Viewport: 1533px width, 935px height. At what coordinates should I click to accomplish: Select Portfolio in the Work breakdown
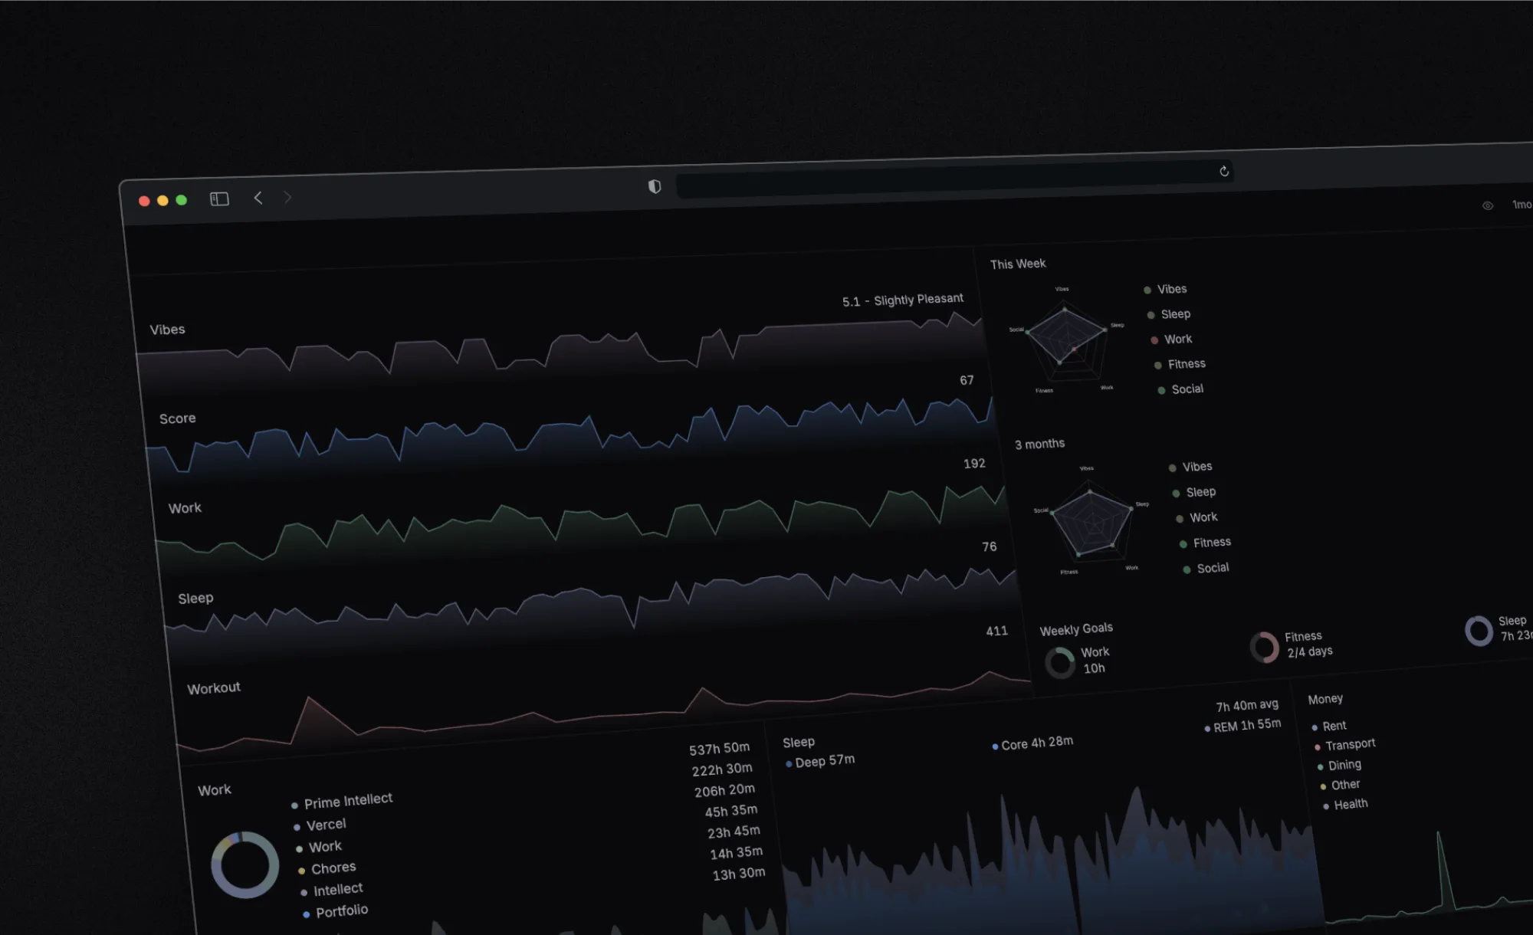click(336, 911)
